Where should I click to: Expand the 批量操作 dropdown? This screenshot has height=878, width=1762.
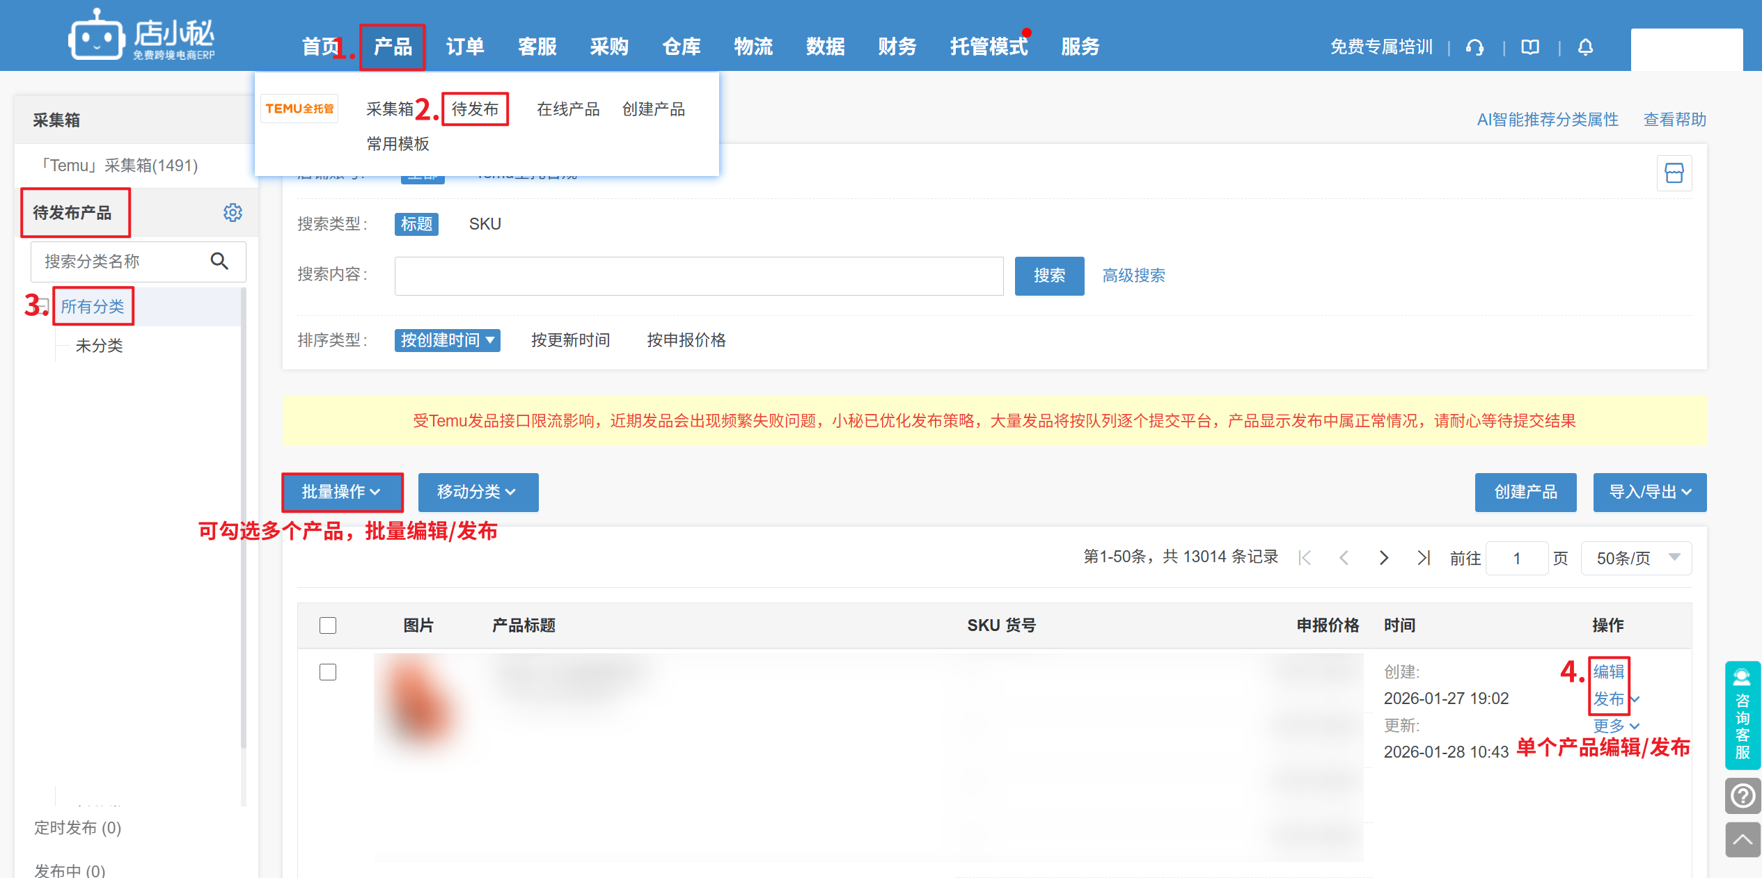click(342, 492)
